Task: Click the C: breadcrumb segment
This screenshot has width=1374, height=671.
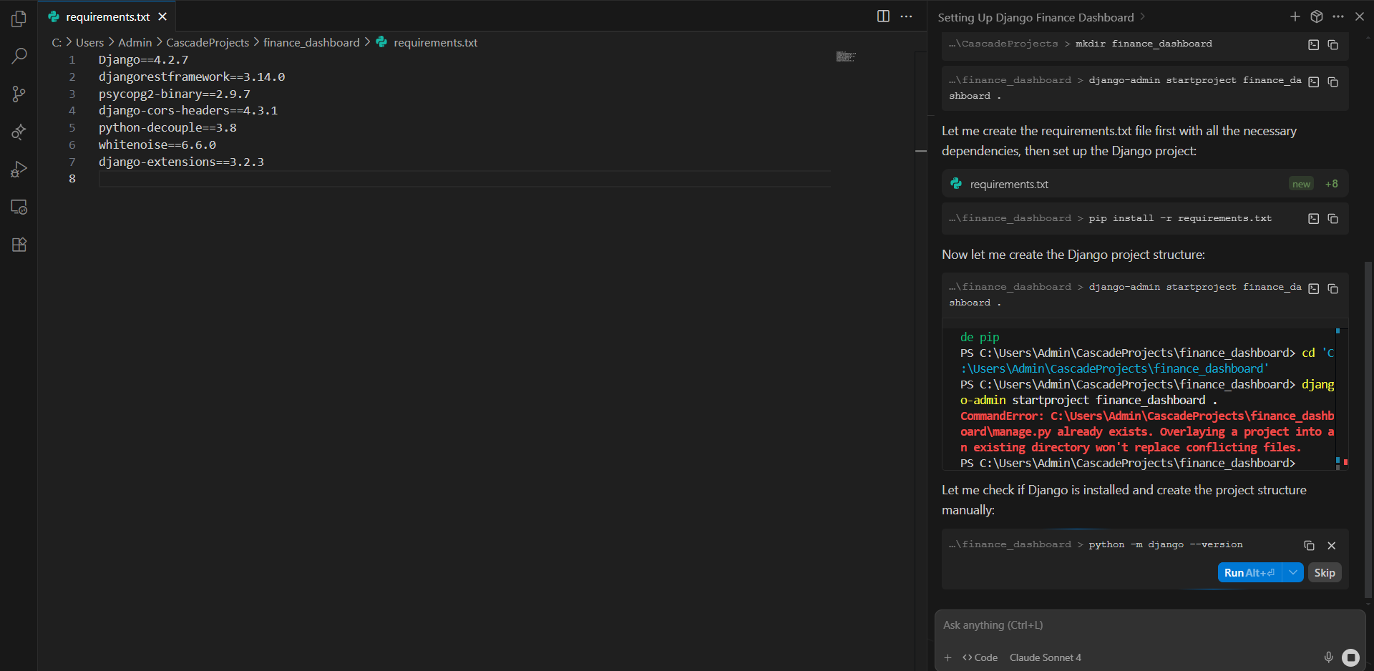Action: click(x=57, y=42)
